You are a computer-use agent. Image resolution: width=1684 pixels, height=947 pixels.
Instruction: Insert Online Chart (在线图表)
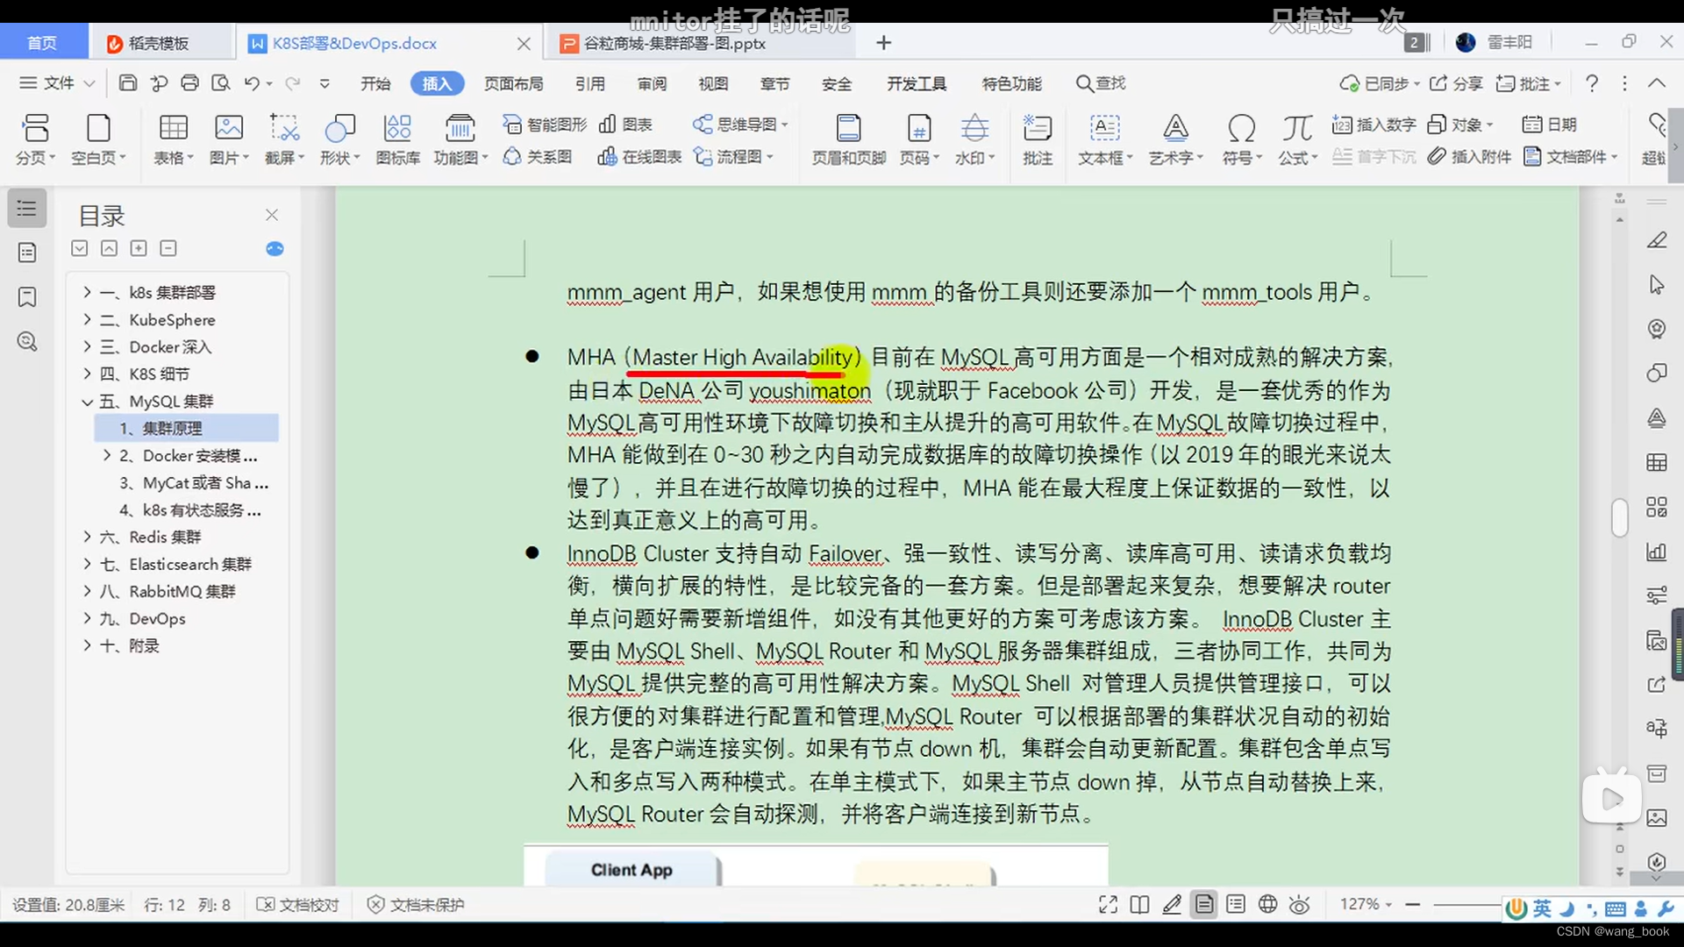[639, 157]
